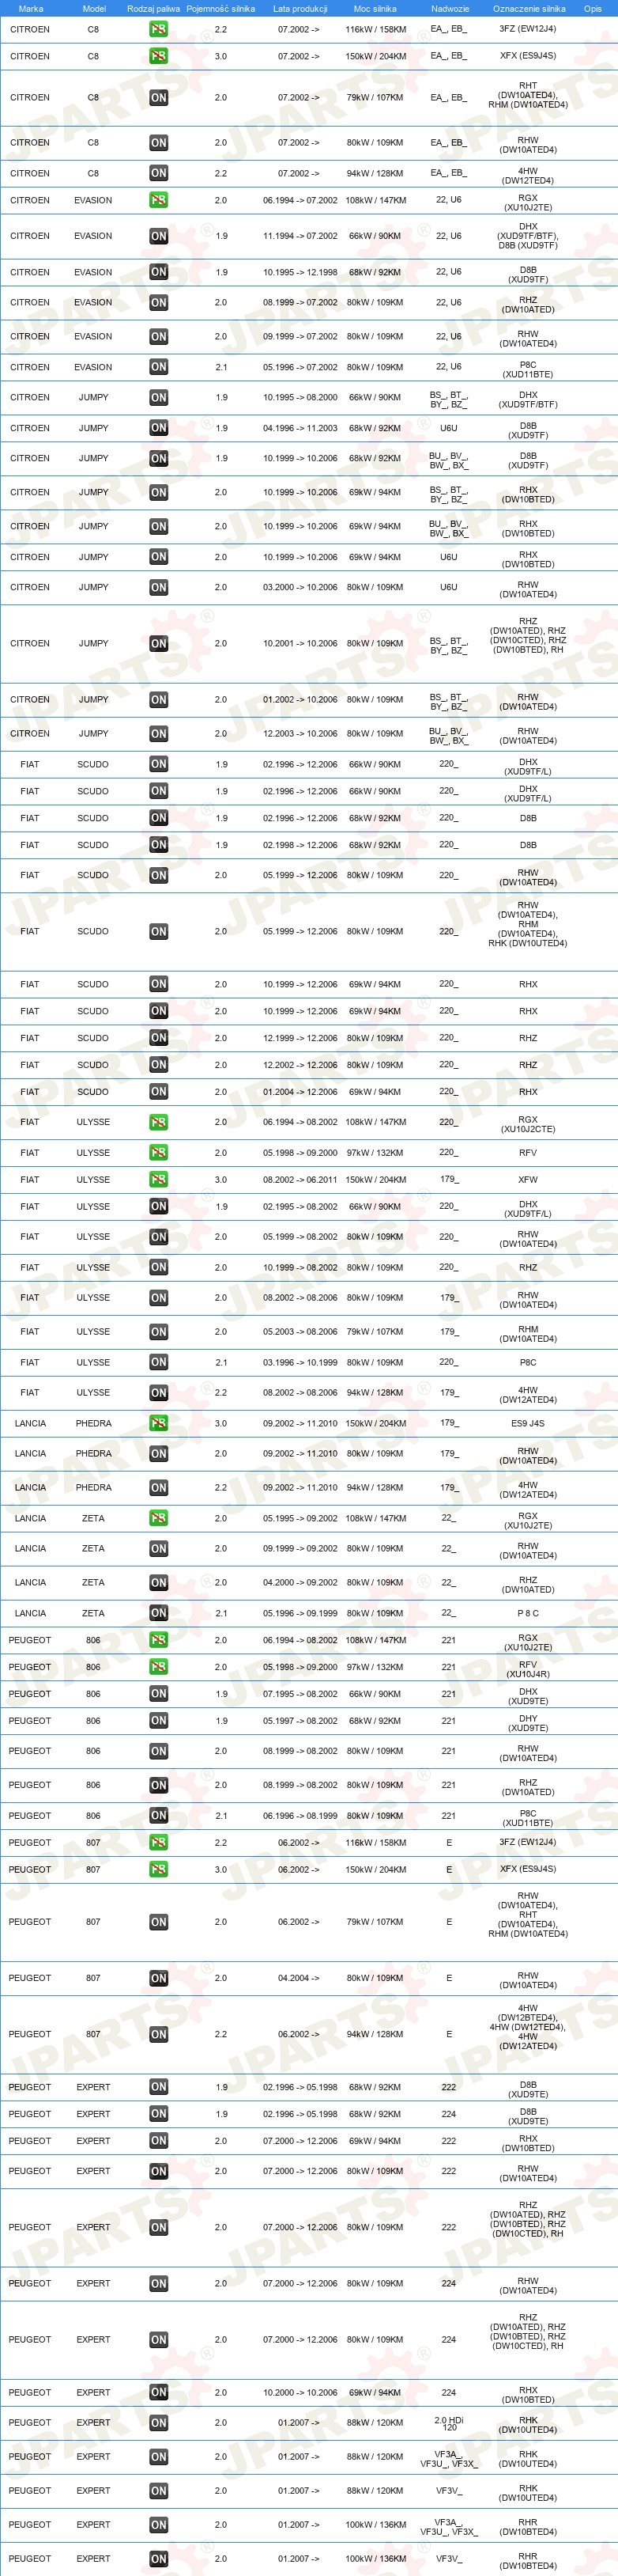618x2576 pixels.
Task: Click petrol icon in Citroen Evasion RGX row
Action: pyautogui.click(x=158, y=200)
